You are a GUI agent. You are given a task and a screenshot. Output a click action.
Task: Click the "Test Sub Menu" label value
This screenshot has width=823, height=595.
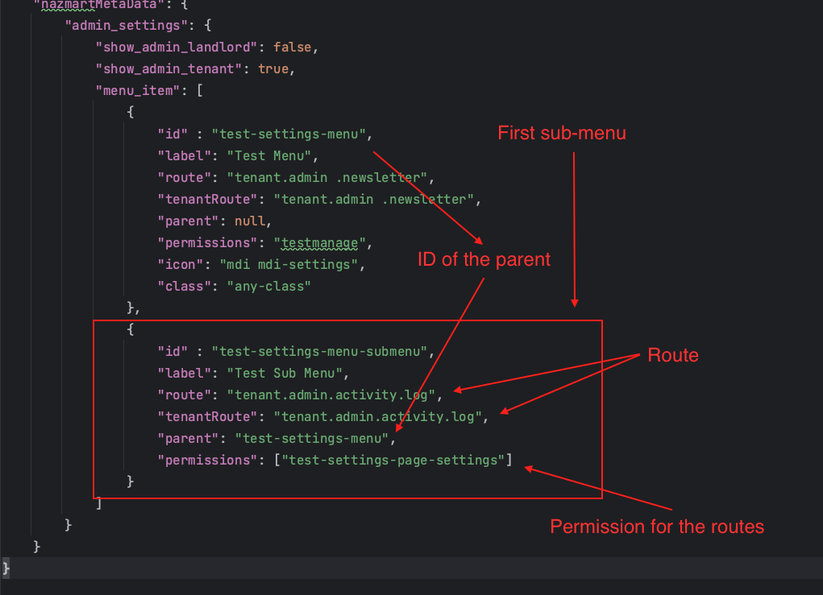click(x=285, y=374)
